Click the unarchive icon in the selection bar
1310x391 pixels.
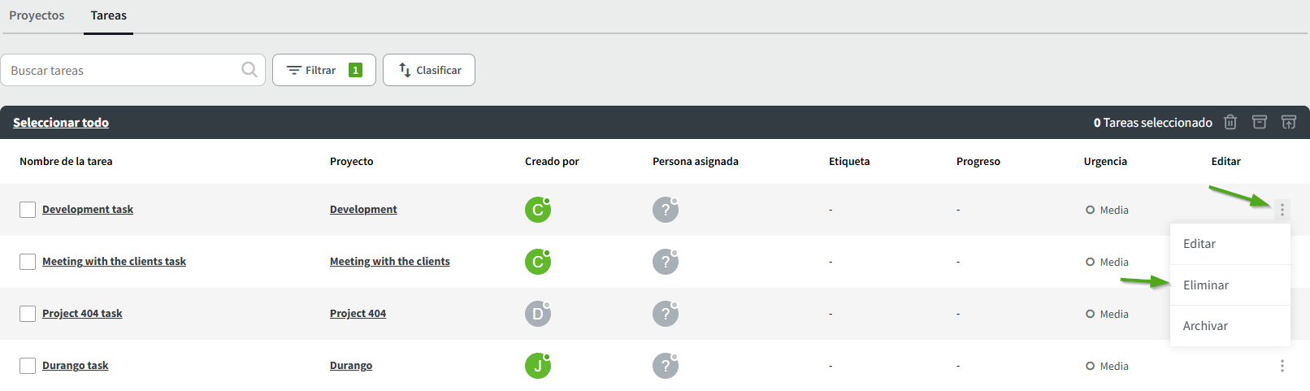click(x=1289, y=122)
